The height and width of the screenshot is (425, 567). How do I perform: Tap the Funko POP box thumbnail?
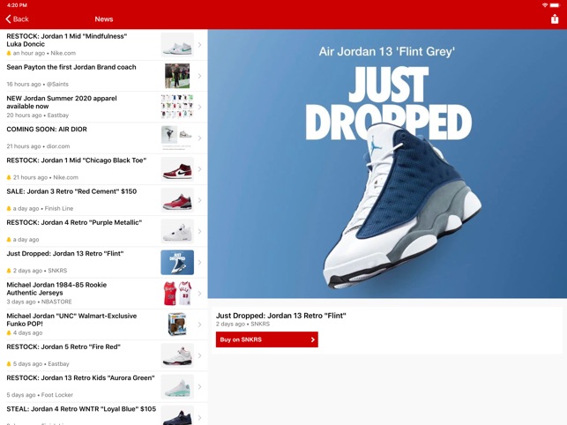[176, 324]
